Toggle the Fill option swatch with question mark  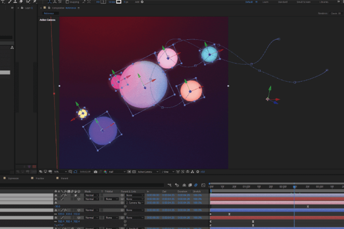click(x=103, y=2)
